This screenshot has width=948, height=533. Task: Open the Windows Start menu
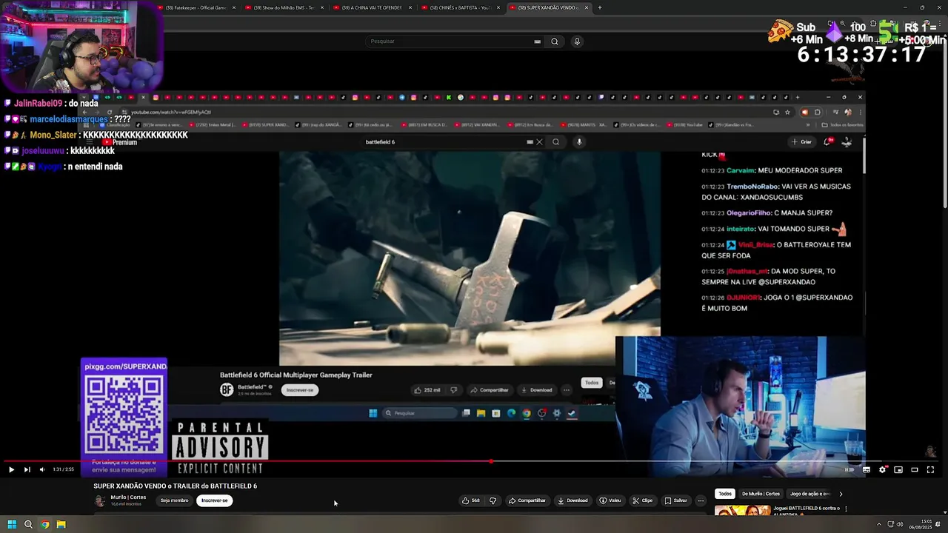coord(12,524)
